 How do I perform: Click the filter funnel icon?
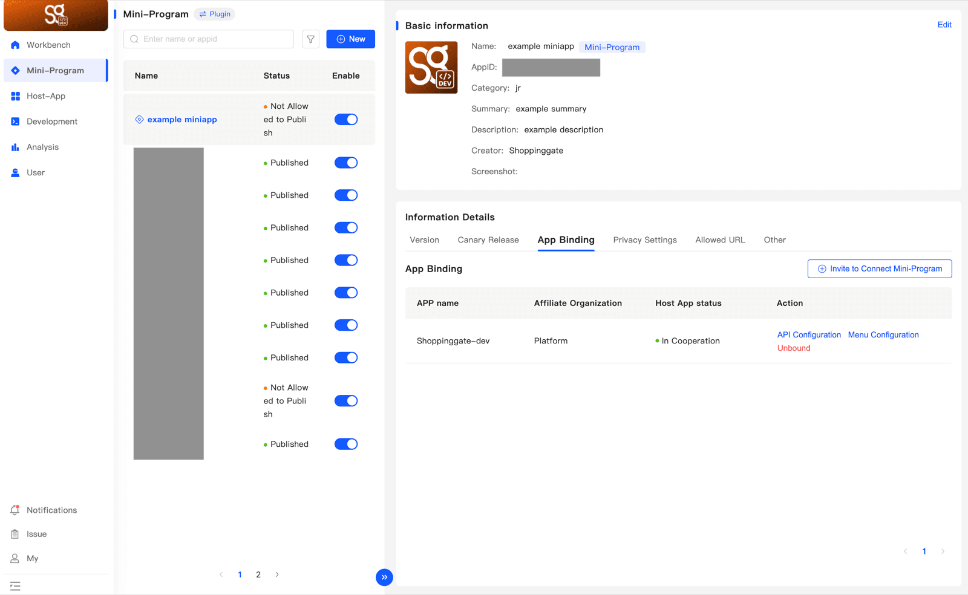click(310, 39)
